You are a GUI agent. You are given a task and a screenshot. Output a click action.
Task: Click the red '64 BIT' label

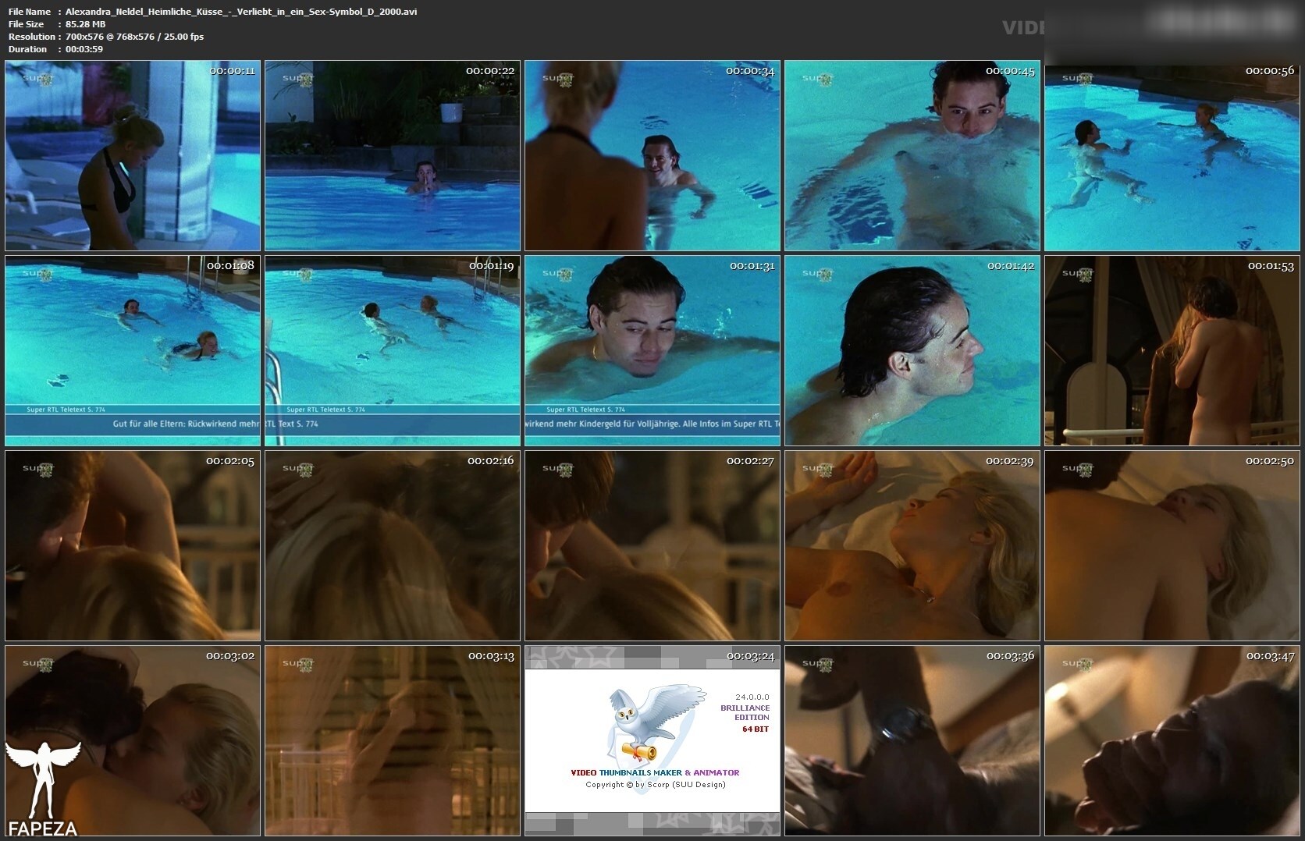pos(756,729)
